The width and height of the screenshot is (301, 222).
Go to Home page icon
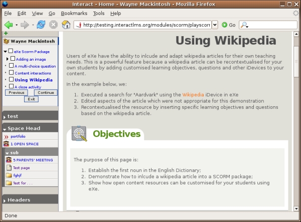point(66,25)
